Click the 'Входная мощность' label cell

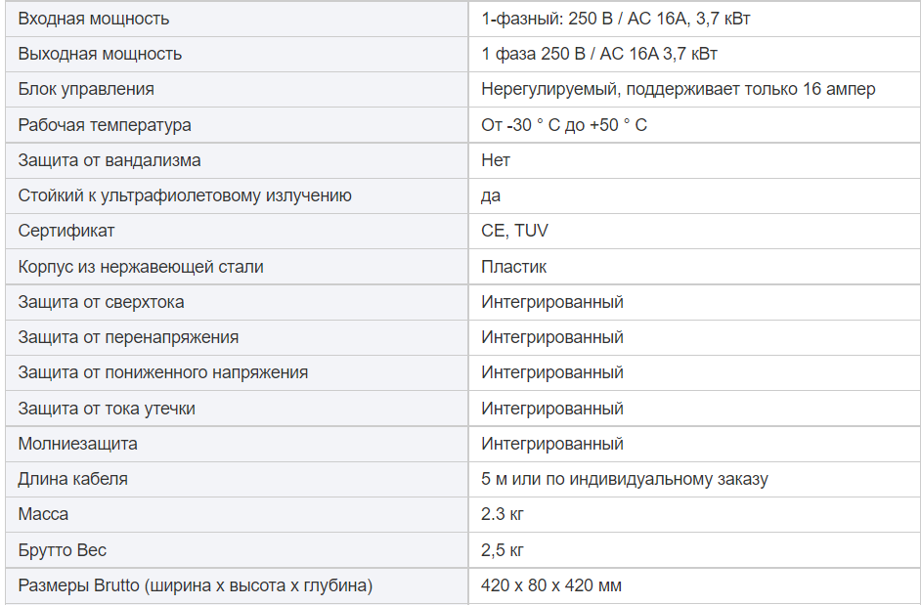pos(237,19)
